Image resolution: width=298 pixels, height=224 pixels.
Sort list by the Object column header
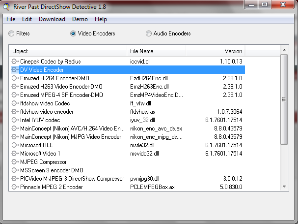(x=68, y=51)
